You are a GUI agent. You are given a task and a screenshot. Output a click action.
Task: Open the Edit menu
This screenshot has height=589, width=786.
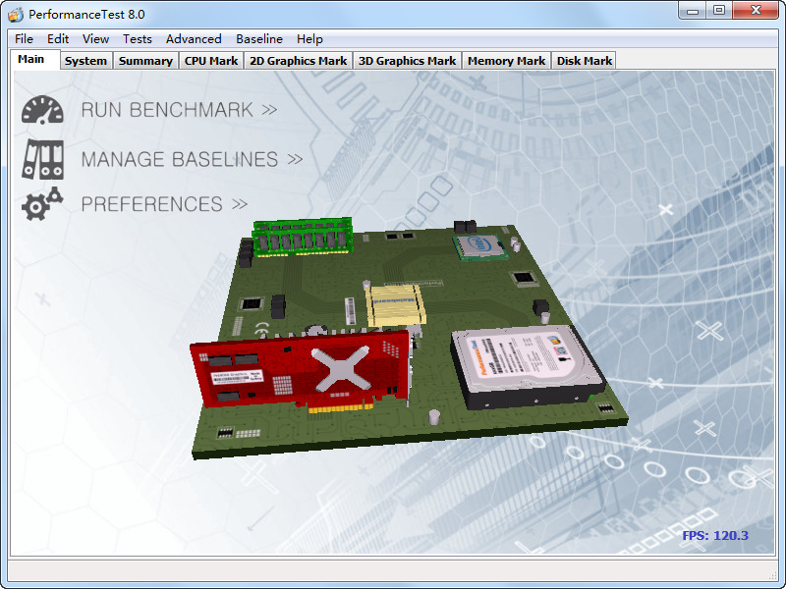pyautogui.click(x=58, y=39)
